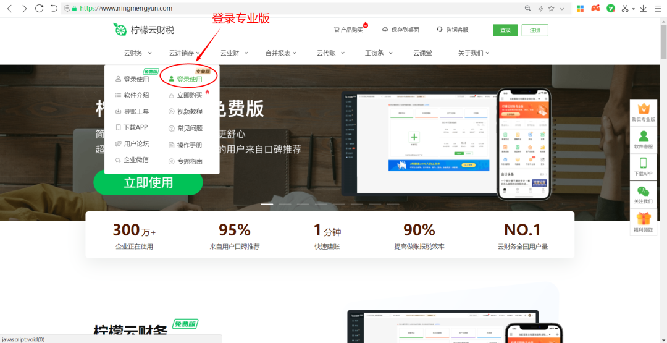Choose 立即购买 in dropdown menu
The height and width of the screenshot is (343, 667).
[185, 95]
